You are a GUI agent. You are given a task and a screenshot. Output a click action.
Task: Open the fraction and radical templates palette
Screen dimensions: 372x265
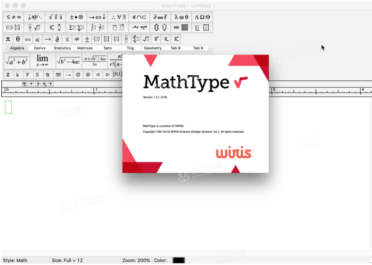[x=34, y=28]
